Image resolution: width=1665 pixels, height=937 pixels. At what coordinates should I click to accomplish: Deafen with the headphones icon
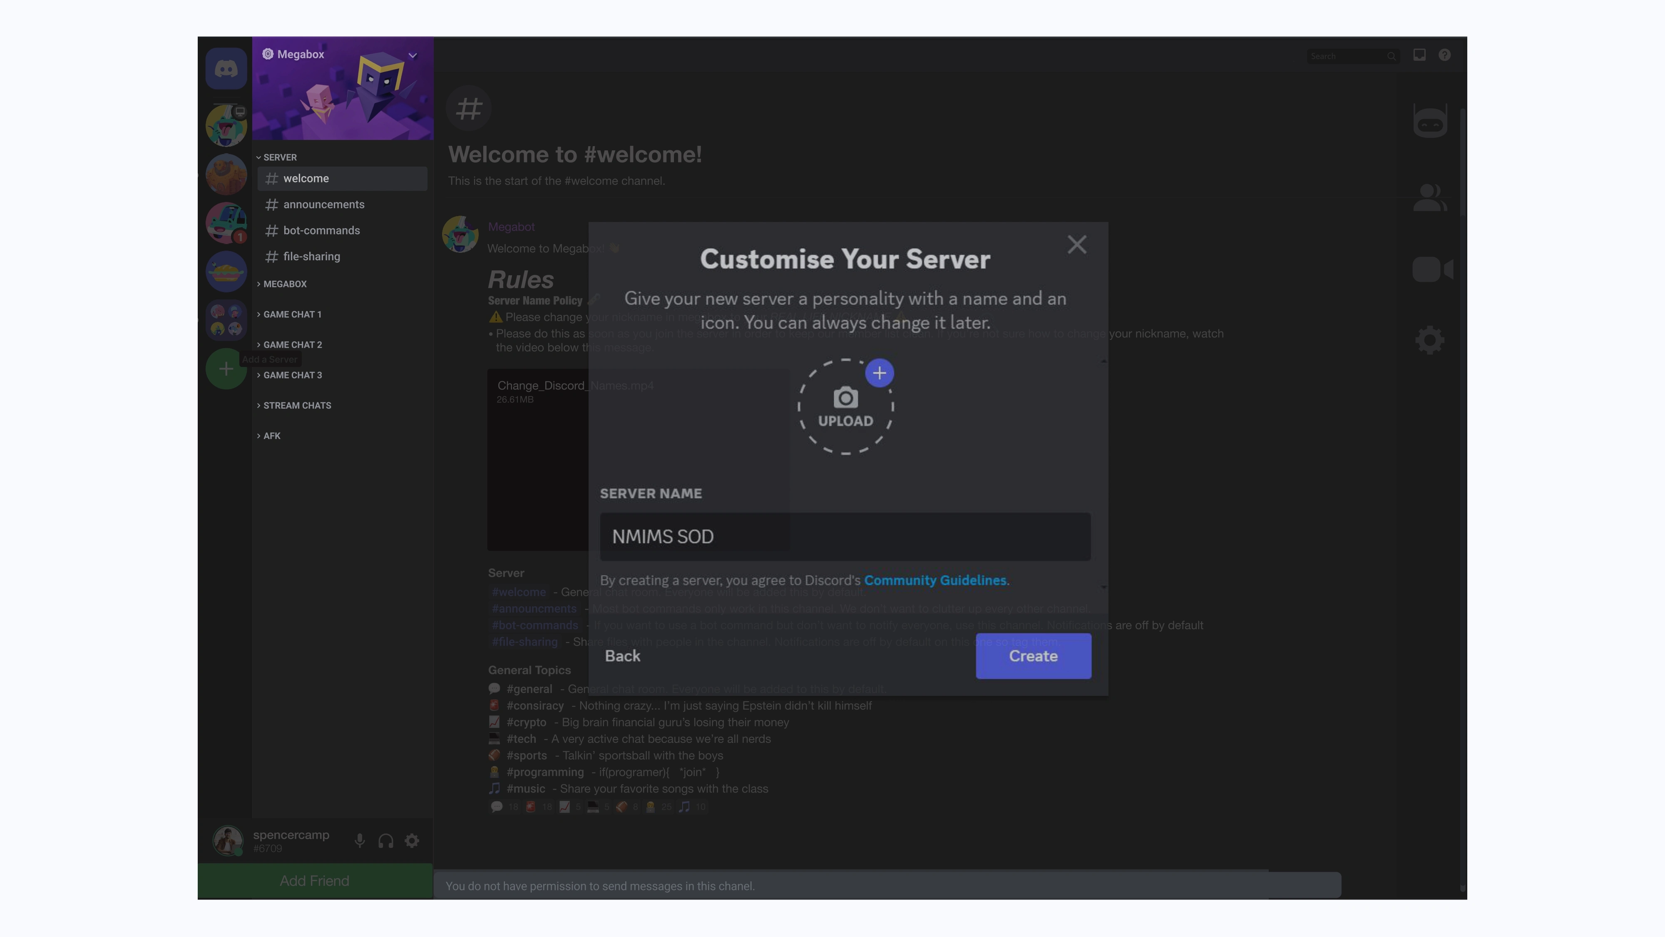[386, 841]
